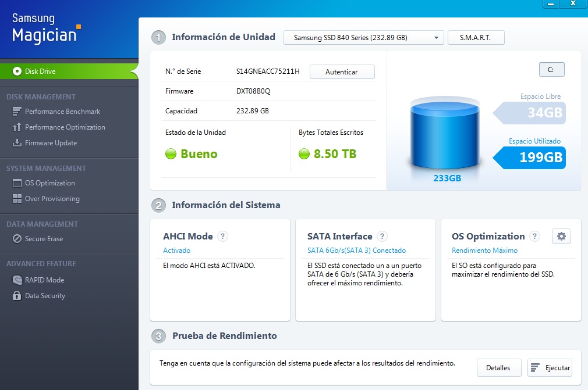This screenshot has width=588, height=390.
Task: Click the Espacio Libre label
Action: click(541, 96)
